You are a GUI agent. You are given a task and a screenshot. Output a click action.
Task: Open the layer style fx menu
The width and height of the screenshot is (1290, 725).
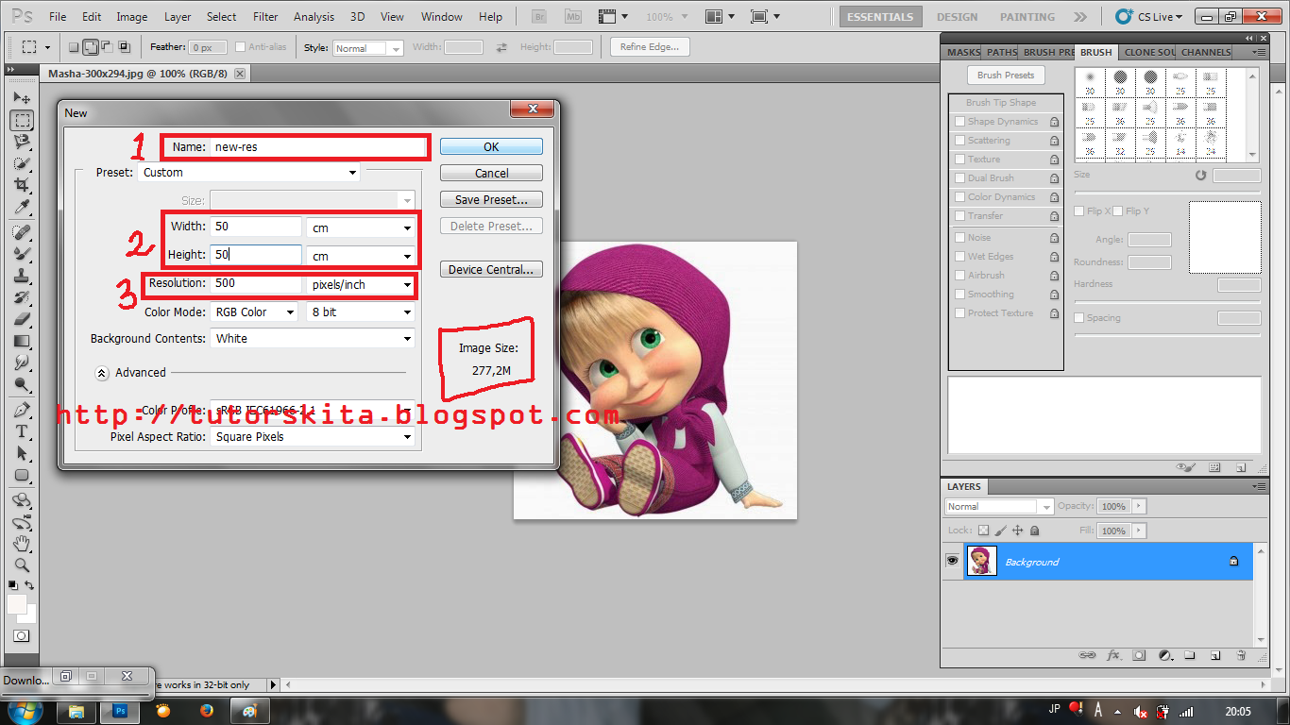[1113, 654]
